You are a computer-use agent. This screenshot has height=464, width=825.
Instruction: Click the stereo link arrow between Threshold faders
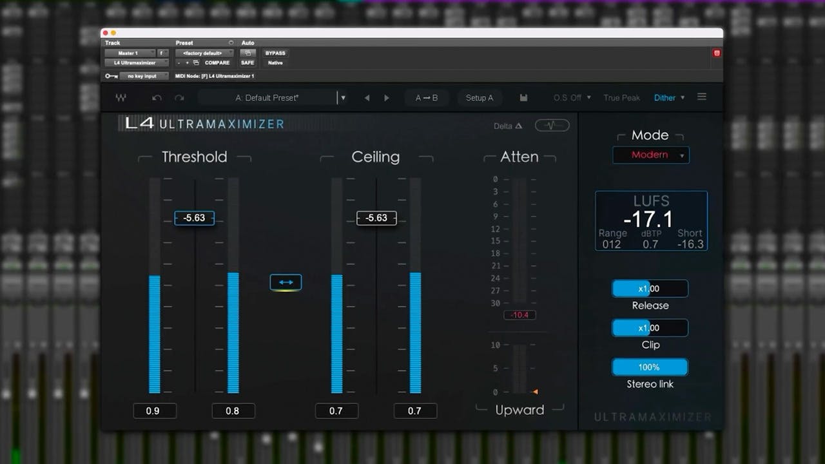284,282
